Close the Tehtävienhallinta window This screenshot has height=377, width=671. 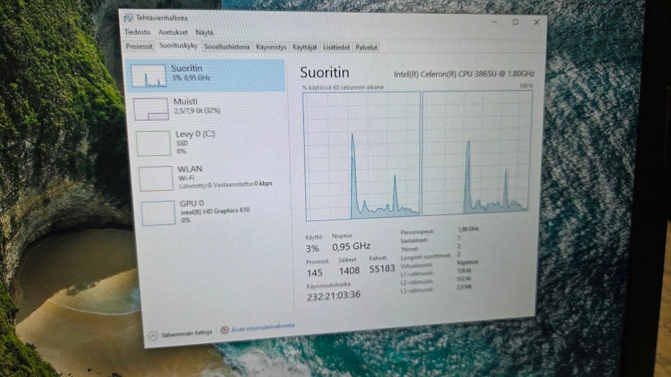point(536,22)
